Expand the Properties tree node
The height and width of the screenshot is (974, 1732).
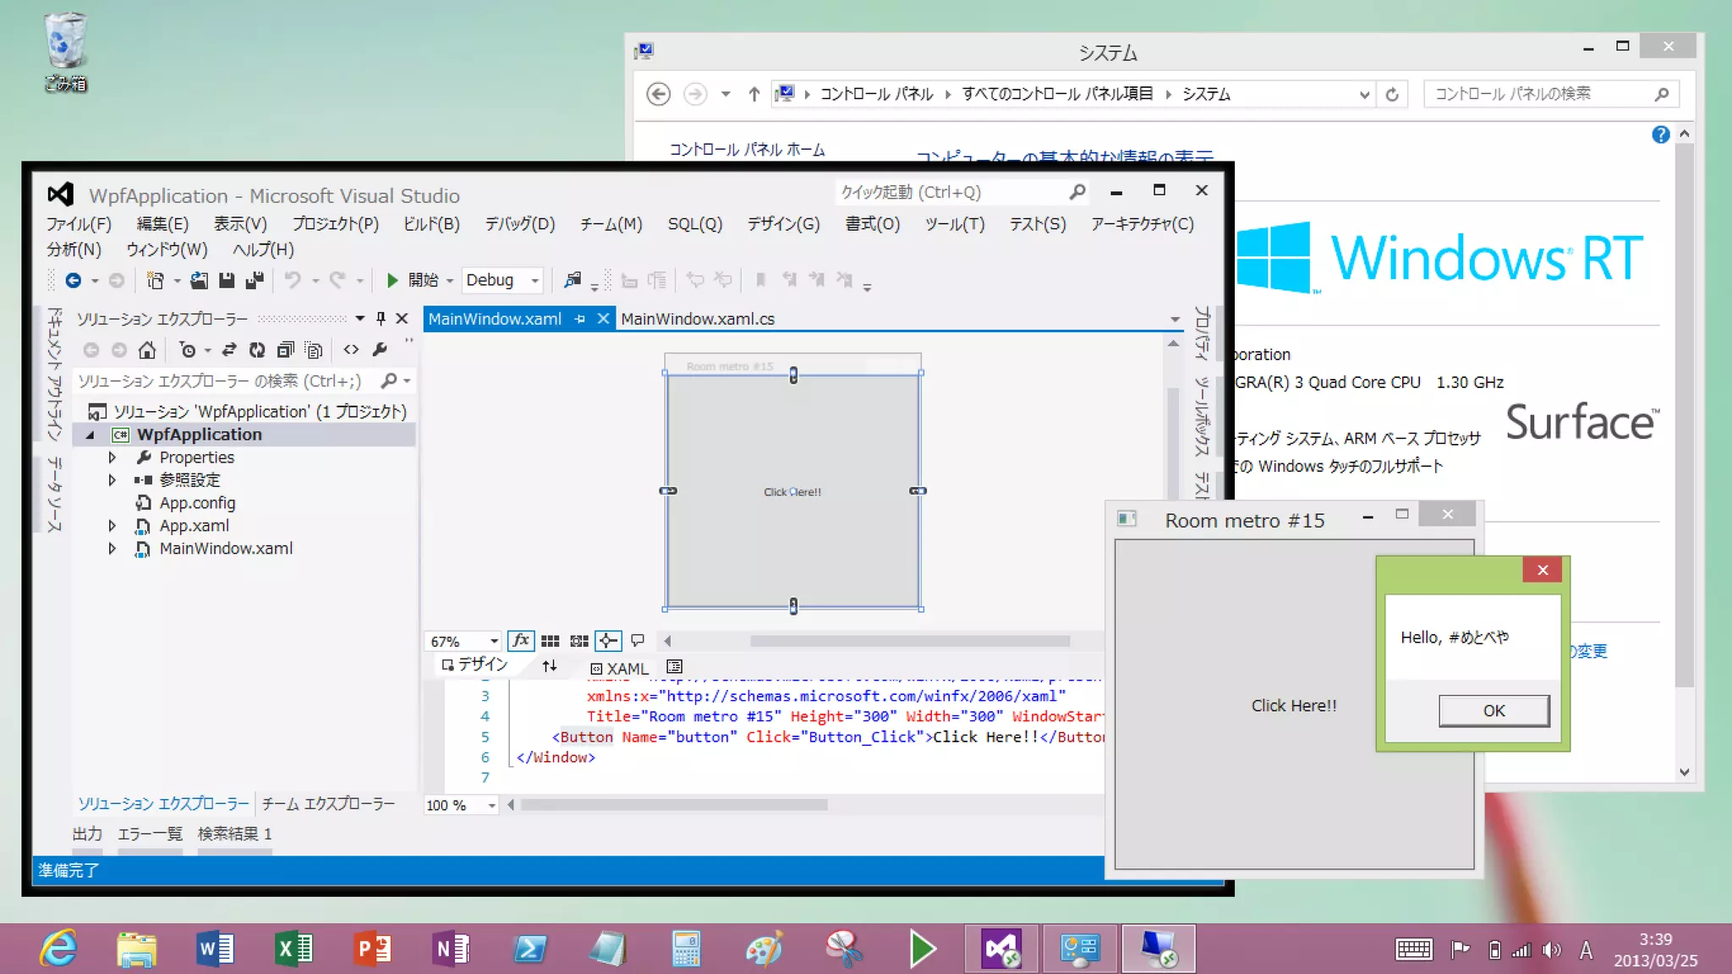click(112, 457)
